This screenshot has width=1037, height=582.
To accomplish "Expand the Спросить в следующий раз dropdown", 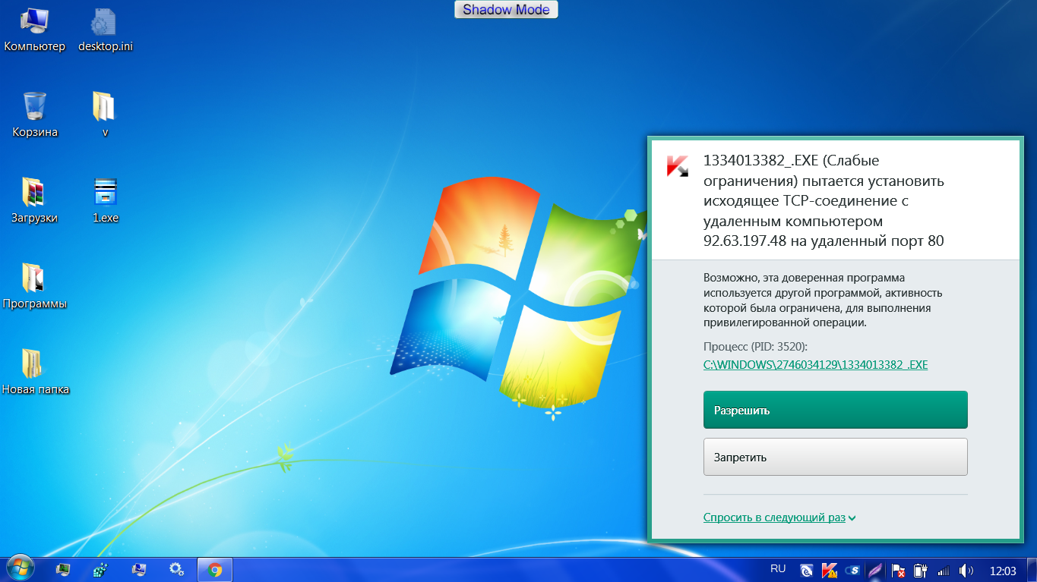I will (779, 518).
